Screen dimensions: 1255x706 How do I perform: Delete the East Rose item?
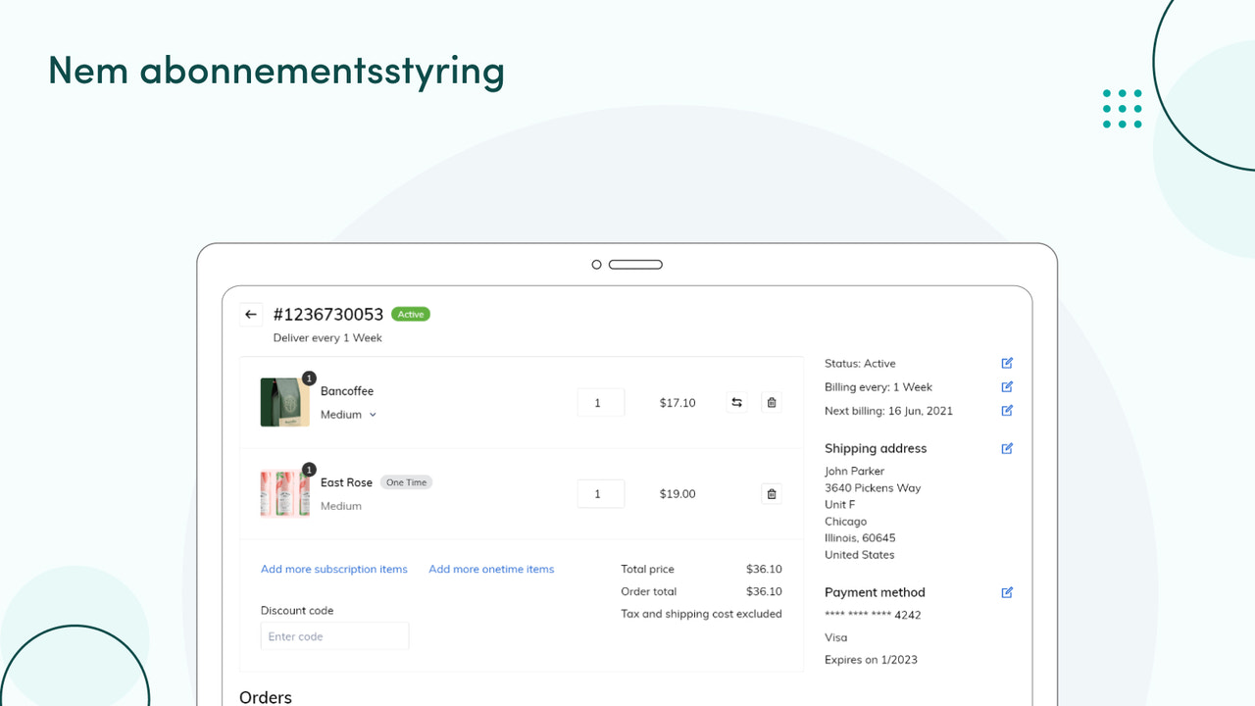coord(772,493)
